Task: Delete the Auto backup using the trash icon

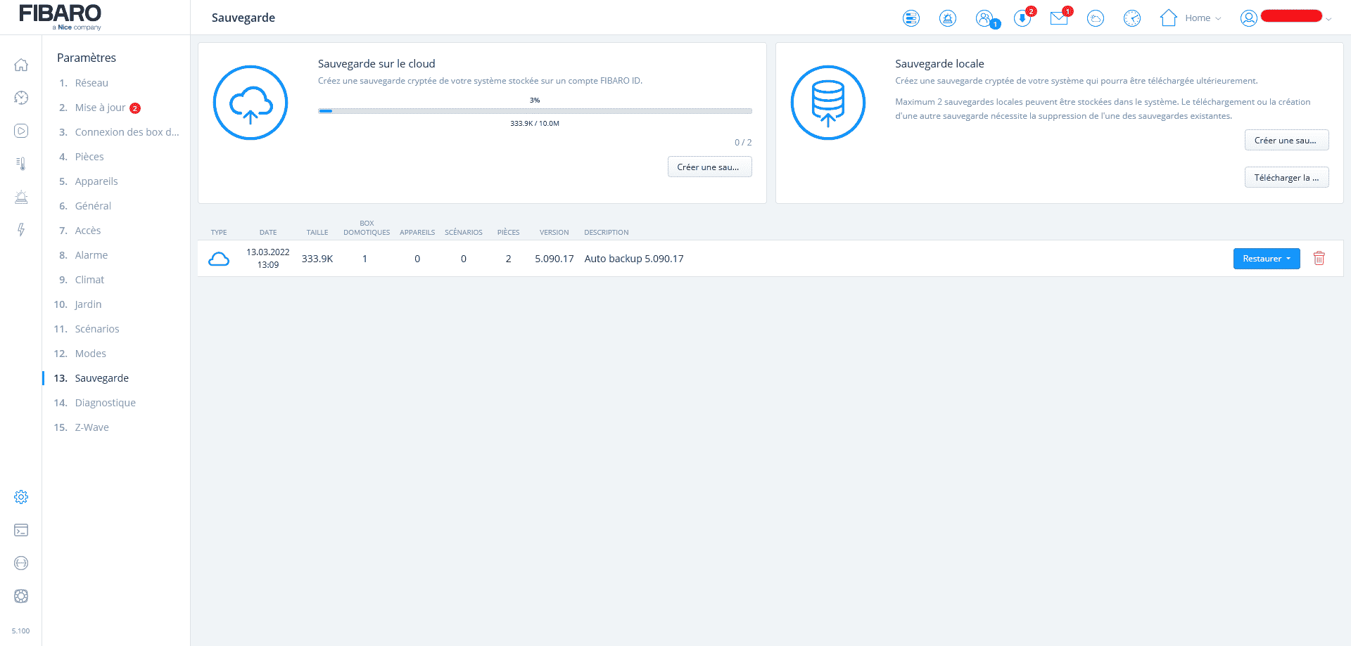Action: pyautogui.click(x=1319, y=259)
